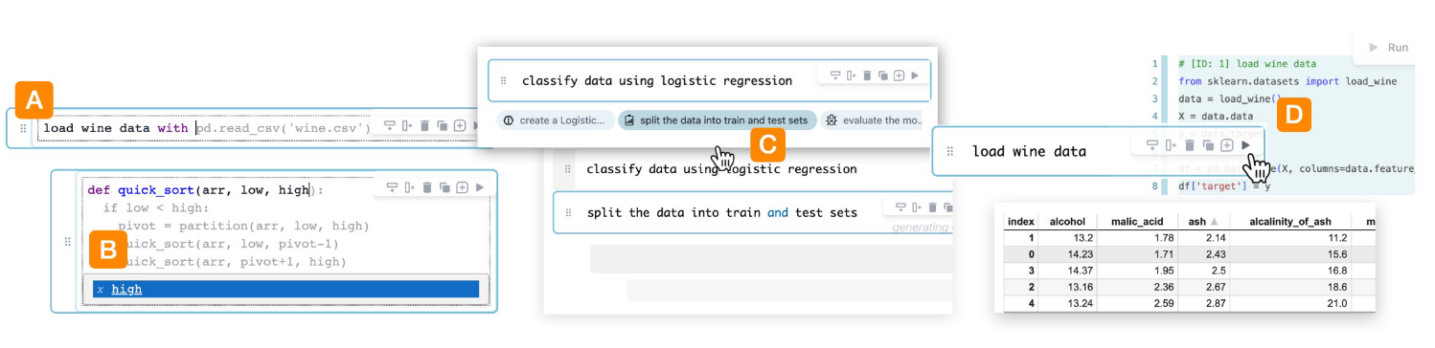Run the 'load wine data' cell
This screenshot has height=348, width=1435.
(x=1245, y=144)
